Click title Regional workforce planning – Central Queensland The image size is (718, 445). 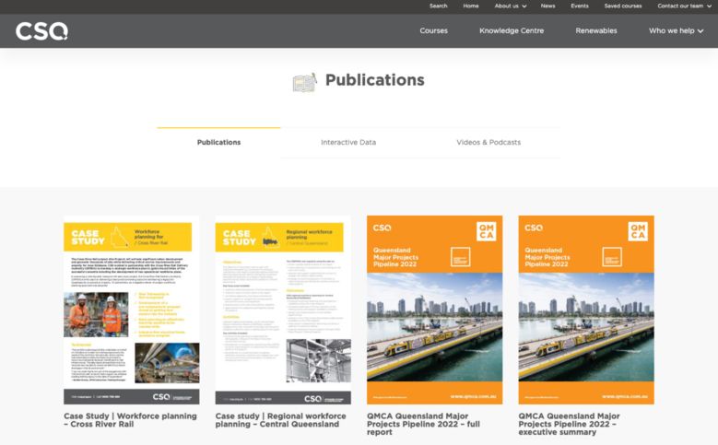click(x=281, y=420)
